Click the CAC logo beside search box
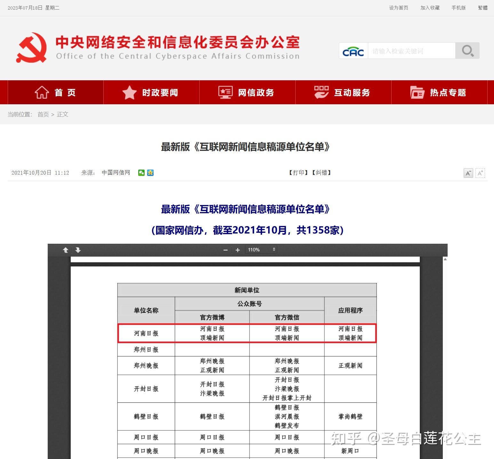Viewport: 494px width, 459px height. (353, 51)
